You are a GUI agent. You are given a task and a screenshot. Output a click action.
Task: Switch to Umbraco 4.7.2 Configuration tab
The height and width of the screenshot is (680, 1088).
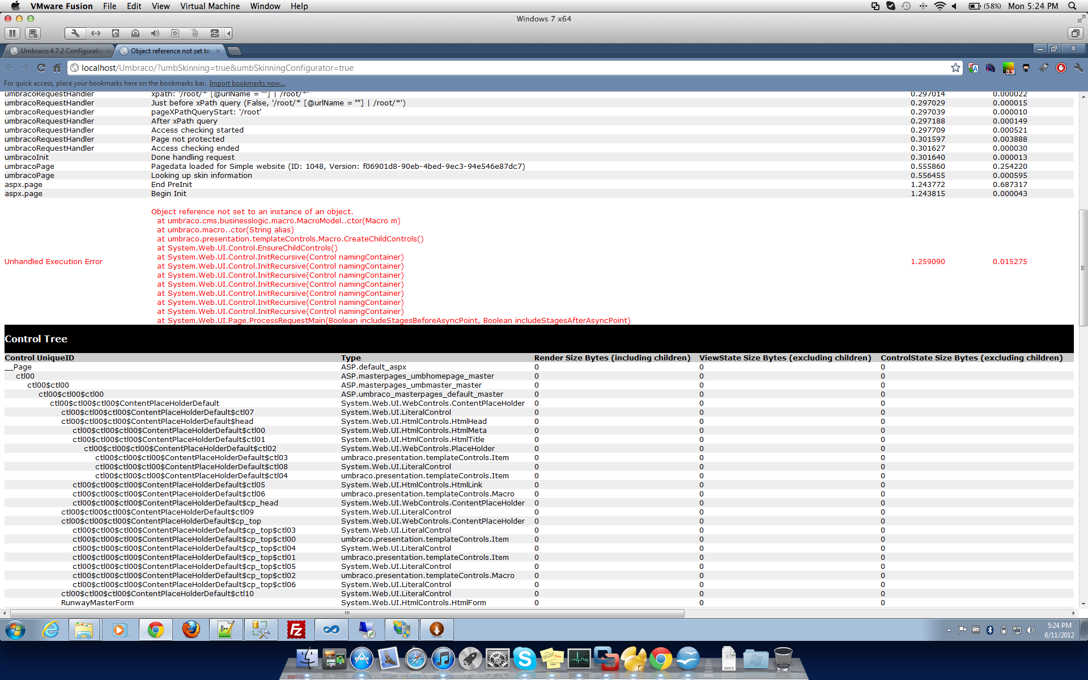click(x=59, y=51)
